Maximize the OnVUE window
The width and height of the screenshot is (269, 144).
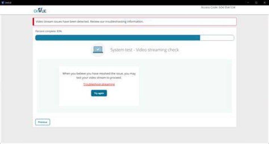[256, 3]
